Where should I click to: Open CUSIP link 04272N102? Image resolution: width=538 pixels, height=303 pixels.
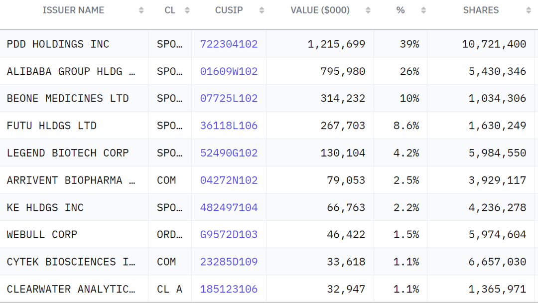click(x=229, y=180)
